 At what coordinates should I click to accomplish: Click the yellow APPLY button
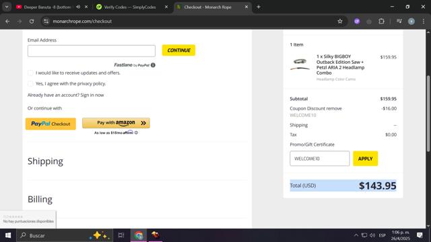[365, 159]
